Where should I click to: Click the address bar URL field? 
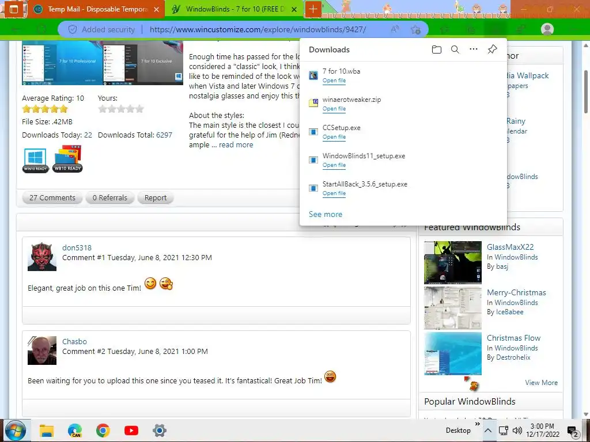point(258,29)
